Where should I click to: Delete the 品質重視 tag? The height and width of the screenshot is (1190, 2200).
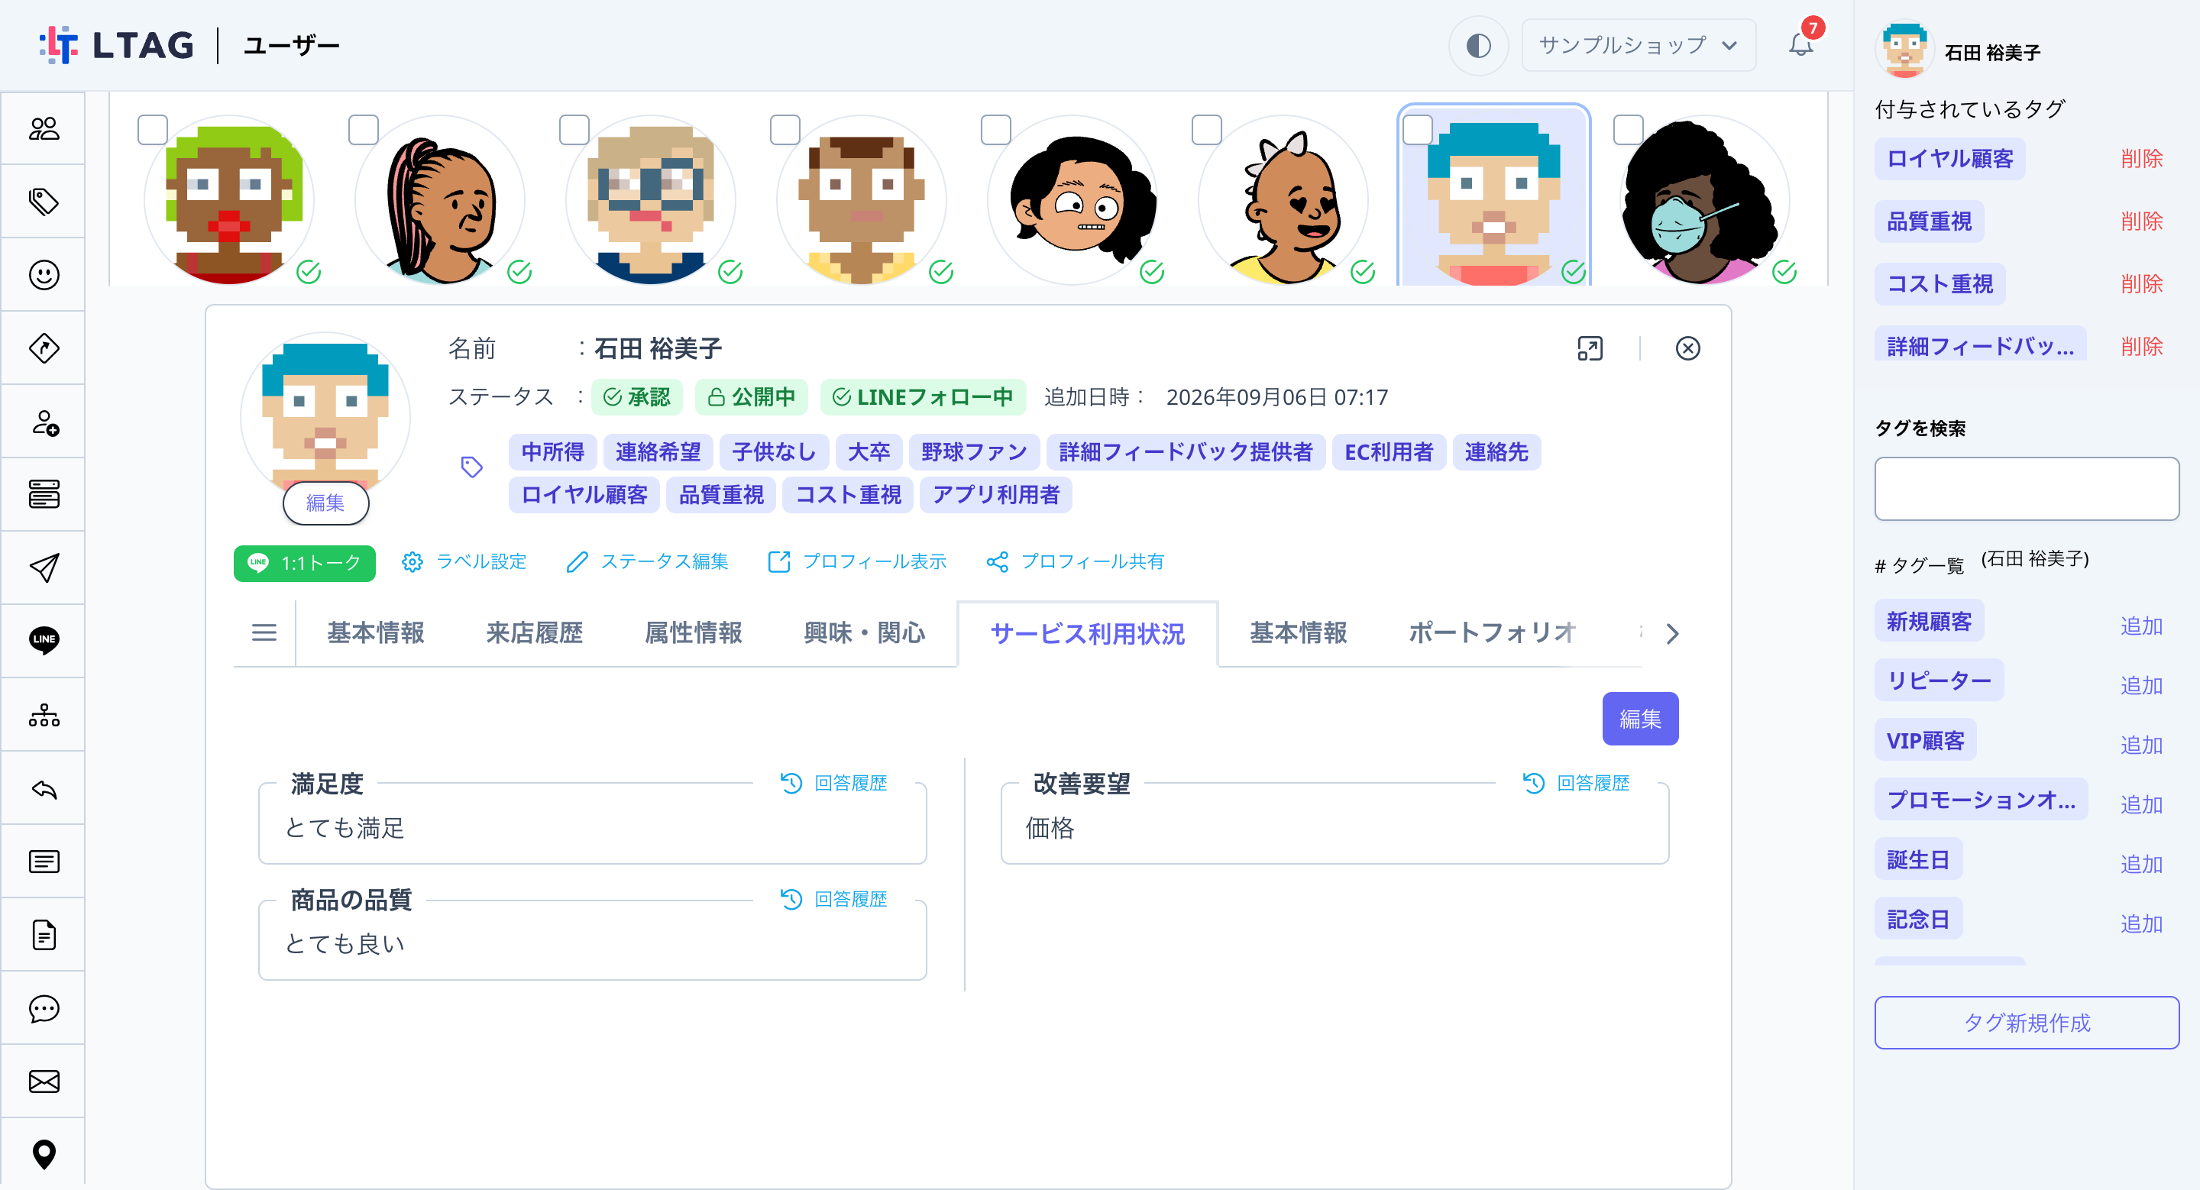pos(2141,221)
